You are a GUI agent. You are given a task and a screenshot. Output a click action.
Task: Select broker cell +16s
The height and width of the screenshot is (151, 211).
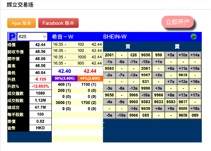(x=195, y=82)
